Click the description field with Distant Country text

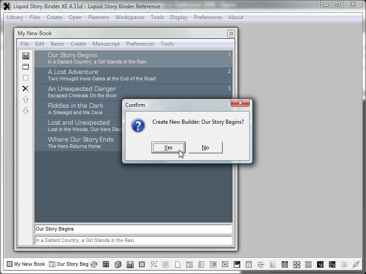coord(133,240)
